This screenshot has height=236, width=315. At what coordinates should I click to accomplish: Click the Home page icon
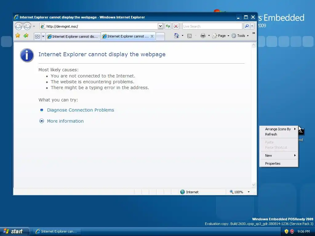[176, 36]
